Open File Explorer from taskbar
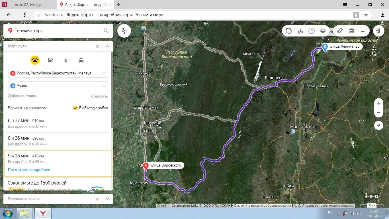The height and width of the screenshot is (219, 389). point(24,213)
